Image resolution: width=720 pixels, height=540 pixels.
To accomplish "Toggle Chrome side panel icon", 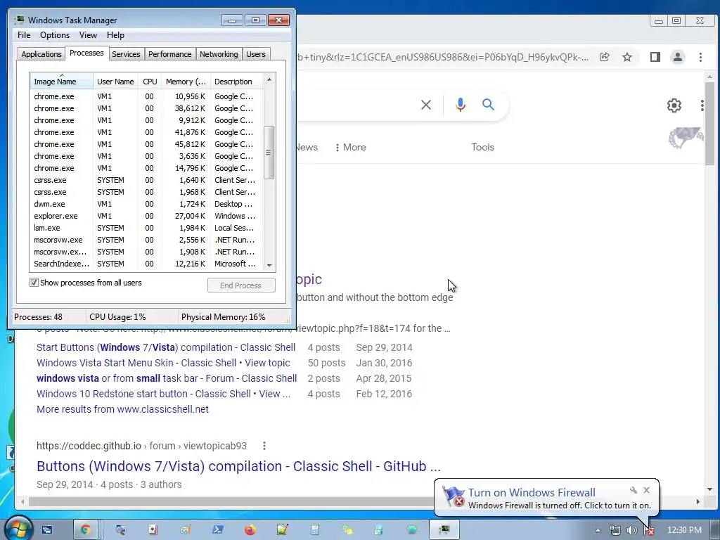I will [655, 57].
